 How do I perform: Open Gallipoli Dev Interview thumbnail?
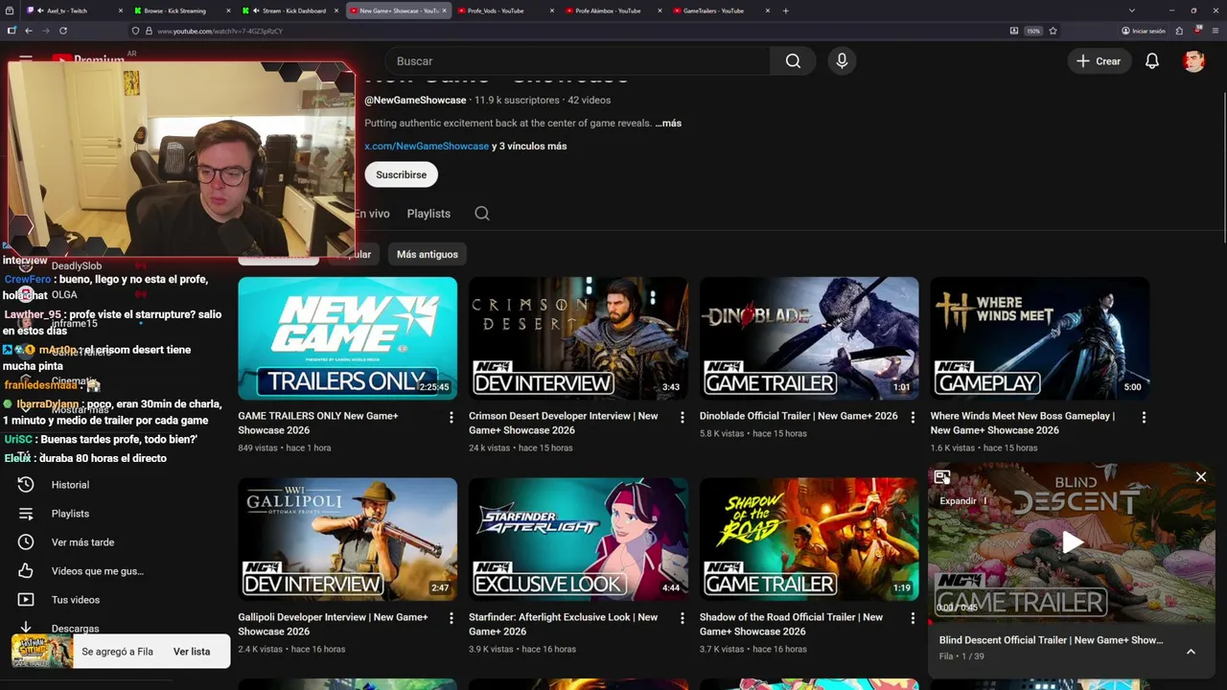point(347,540)
